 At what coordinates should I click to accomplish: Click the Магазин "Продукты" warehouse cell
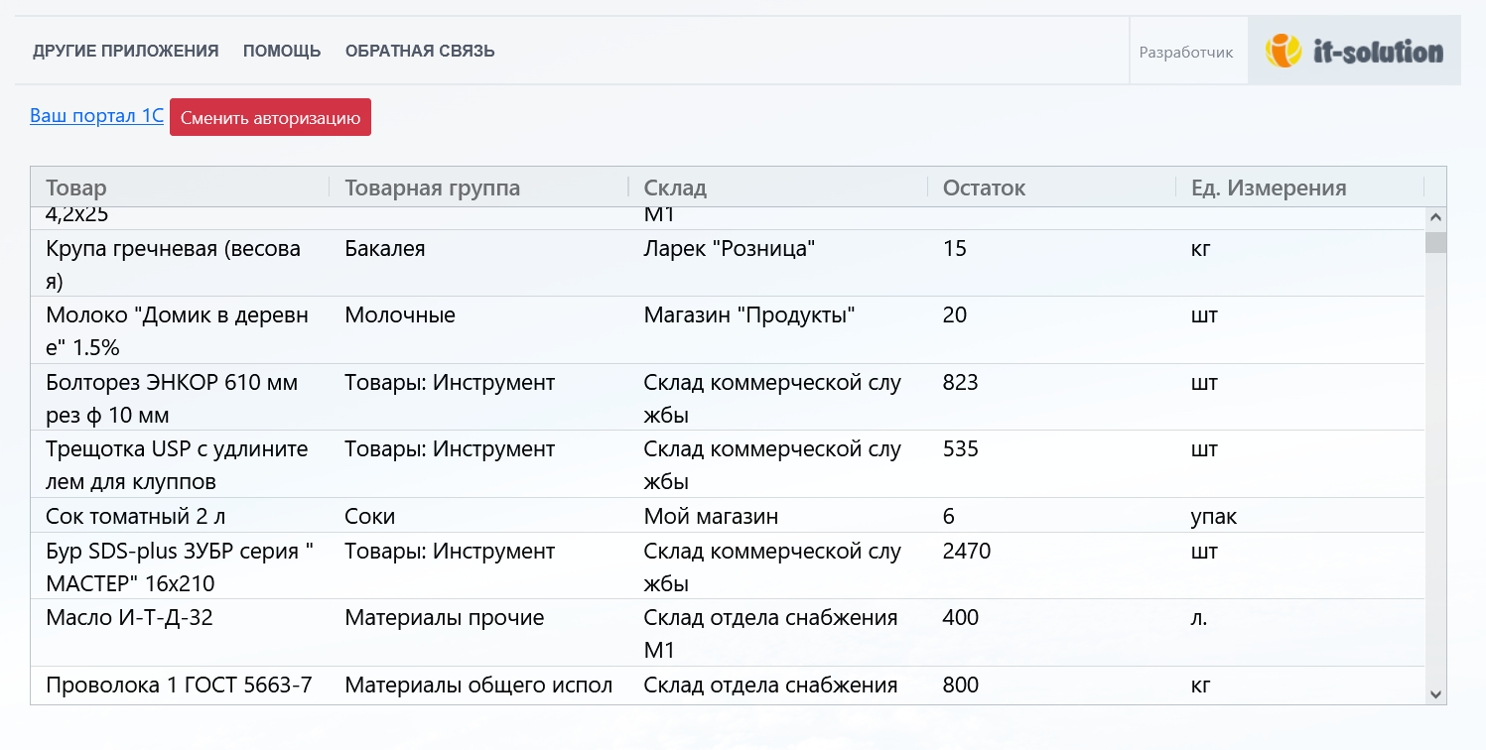[x=749, y=315]
